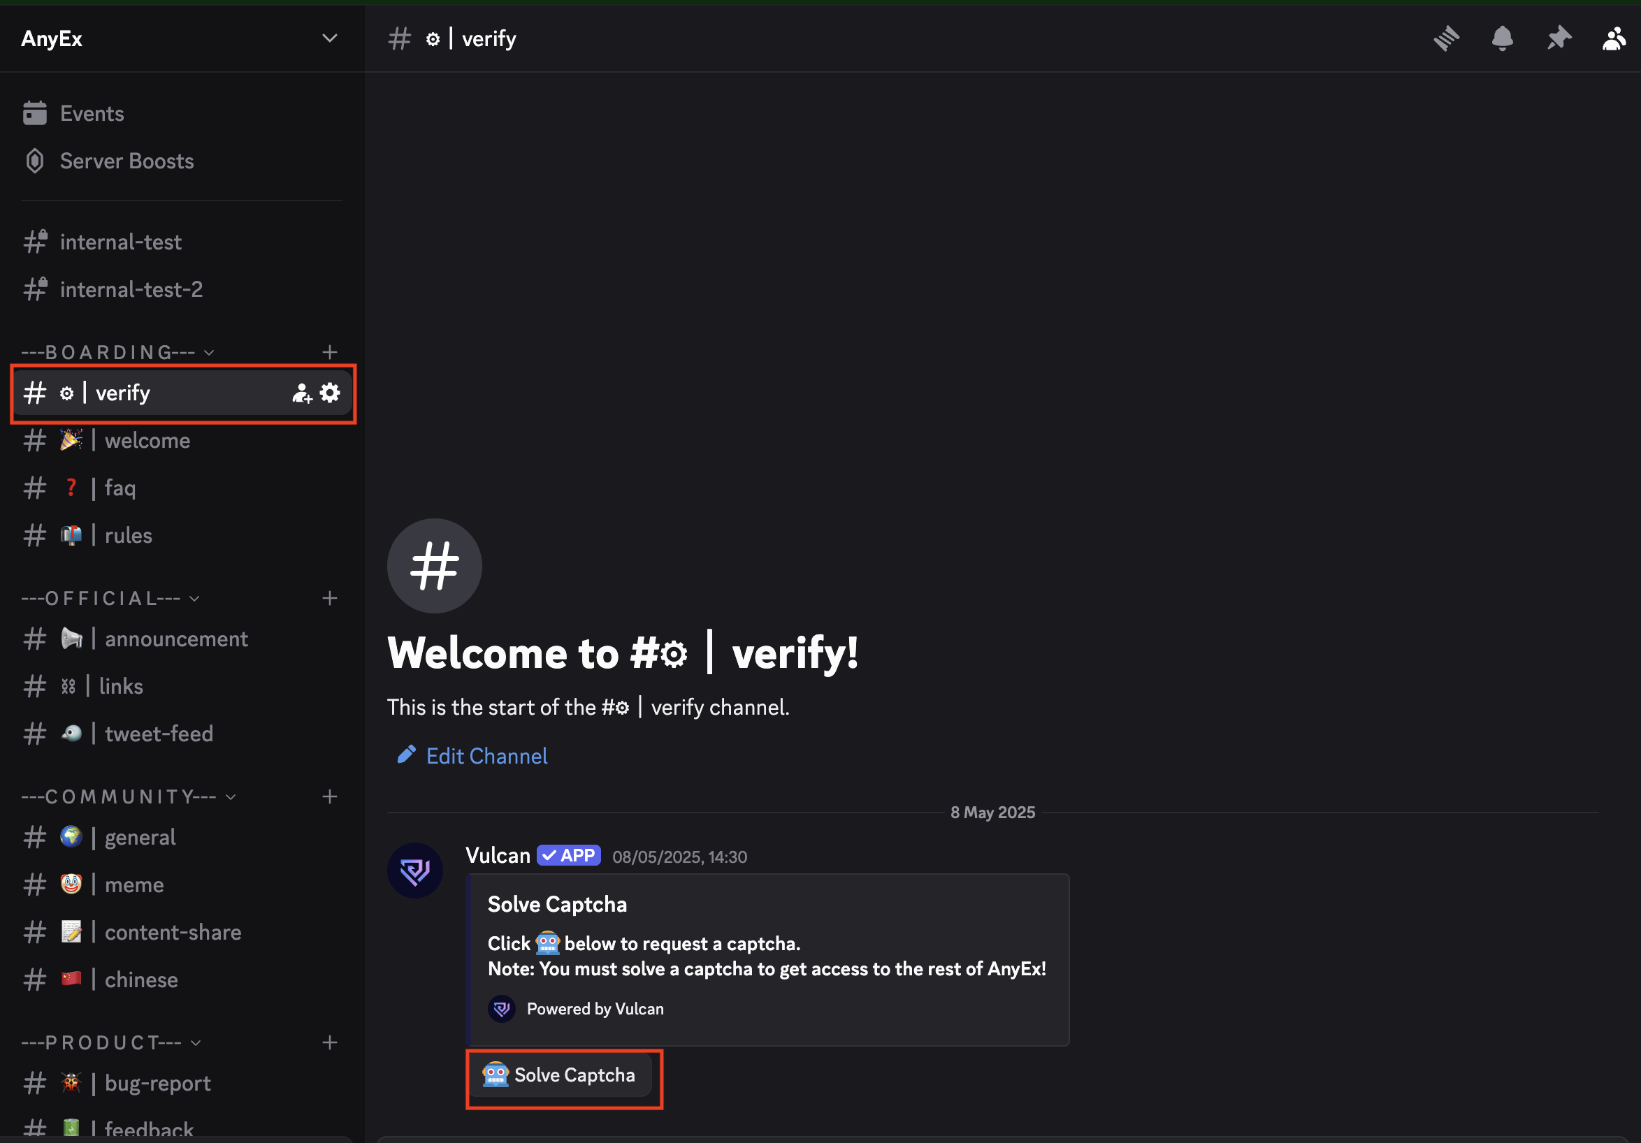1641x1143 pixels.
Task: Click the Vulcan username in message
Action: [498, 855]
